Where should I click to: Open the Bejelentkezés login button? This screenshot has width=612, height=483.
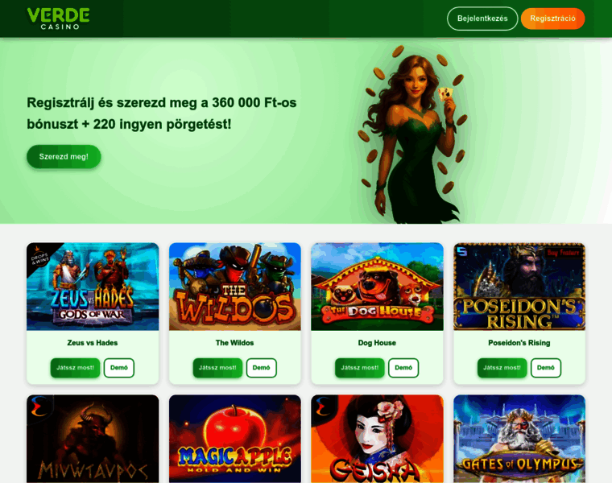pyautogui.click(x=482, y=19)
